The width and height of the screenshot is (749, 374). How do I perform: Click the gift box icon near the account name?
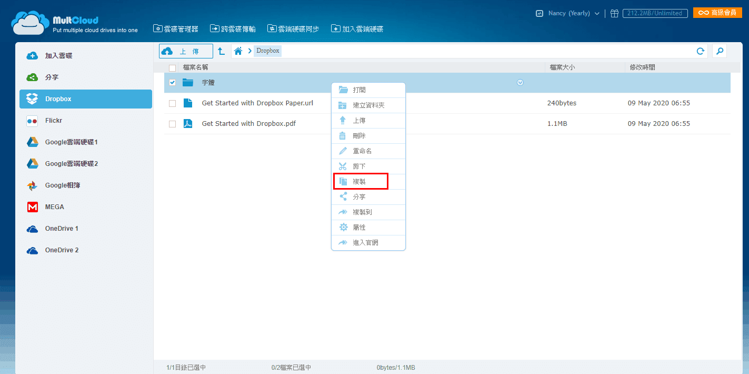tap(614, 13)
